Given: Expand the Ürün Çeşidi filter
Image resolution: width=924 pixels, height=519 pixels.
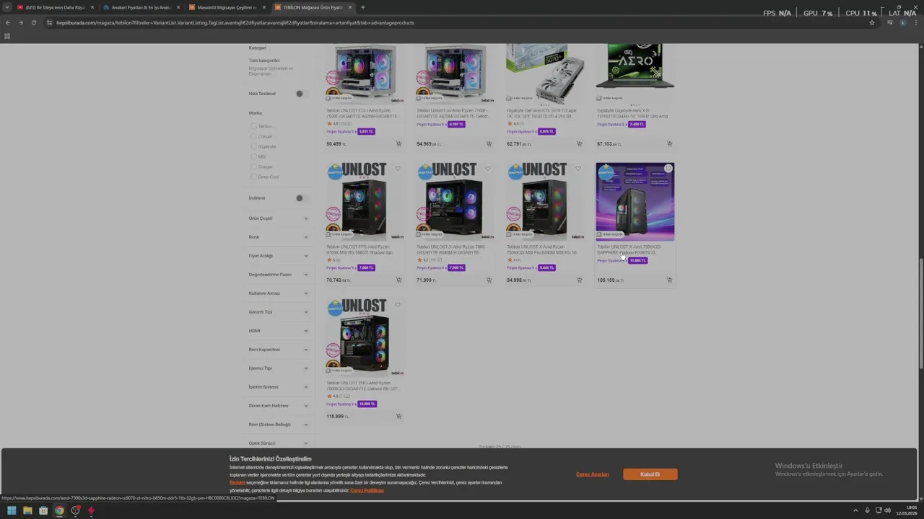Looking at the screenshot, I should coord(279,218).
